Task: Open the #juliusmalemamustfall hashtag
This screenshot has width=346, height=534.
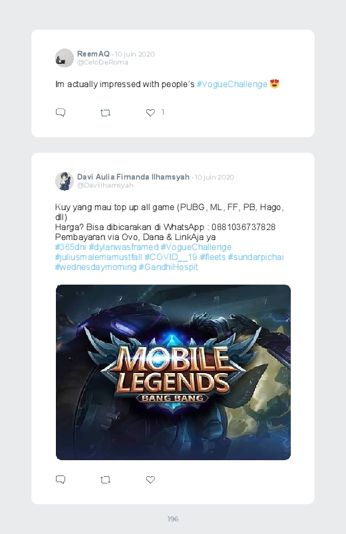Action: click(98, 257)
